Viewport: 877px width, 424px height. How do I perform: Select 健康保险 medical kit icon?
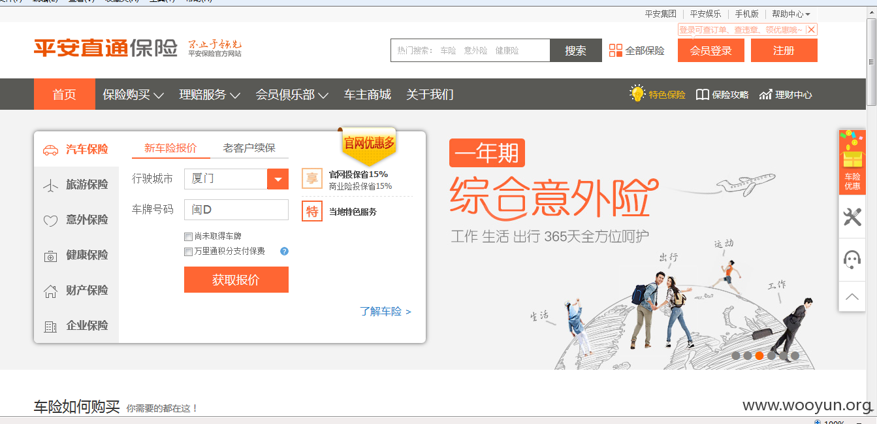[x=50, y=256]
